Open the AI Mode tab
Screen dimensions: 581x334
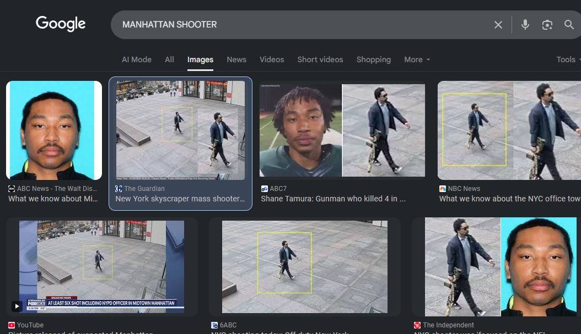point(136,59)
